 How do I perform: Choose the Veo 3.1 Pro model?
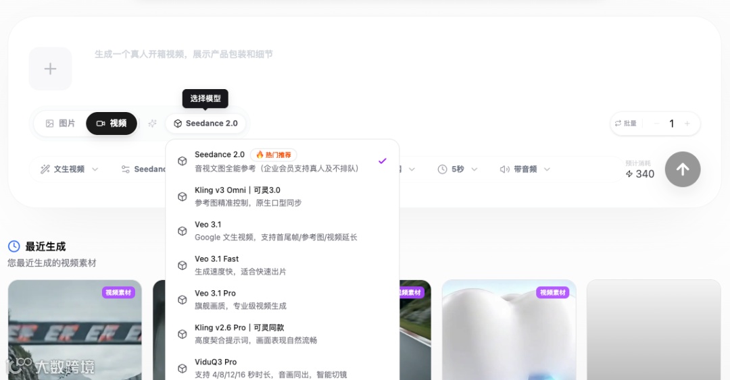[x=283, y=300]
